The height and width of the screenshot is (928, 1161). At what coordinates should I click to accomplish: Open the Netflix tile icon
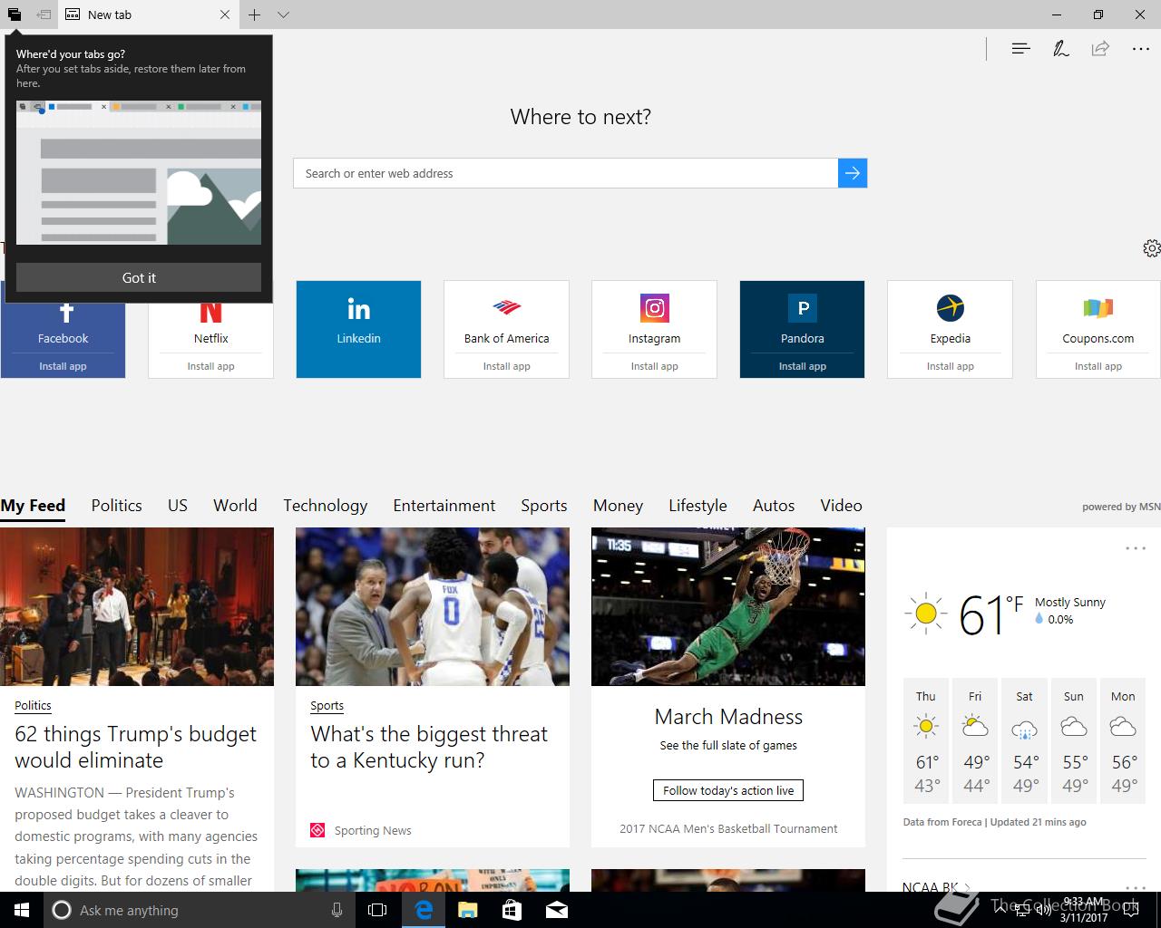click(210, 312)
